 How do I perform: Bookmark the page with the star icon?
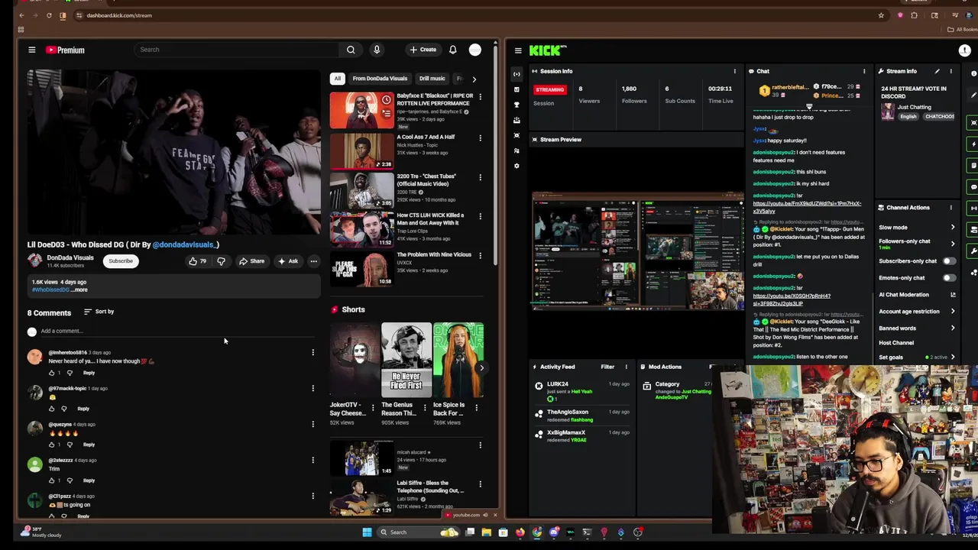881,15
